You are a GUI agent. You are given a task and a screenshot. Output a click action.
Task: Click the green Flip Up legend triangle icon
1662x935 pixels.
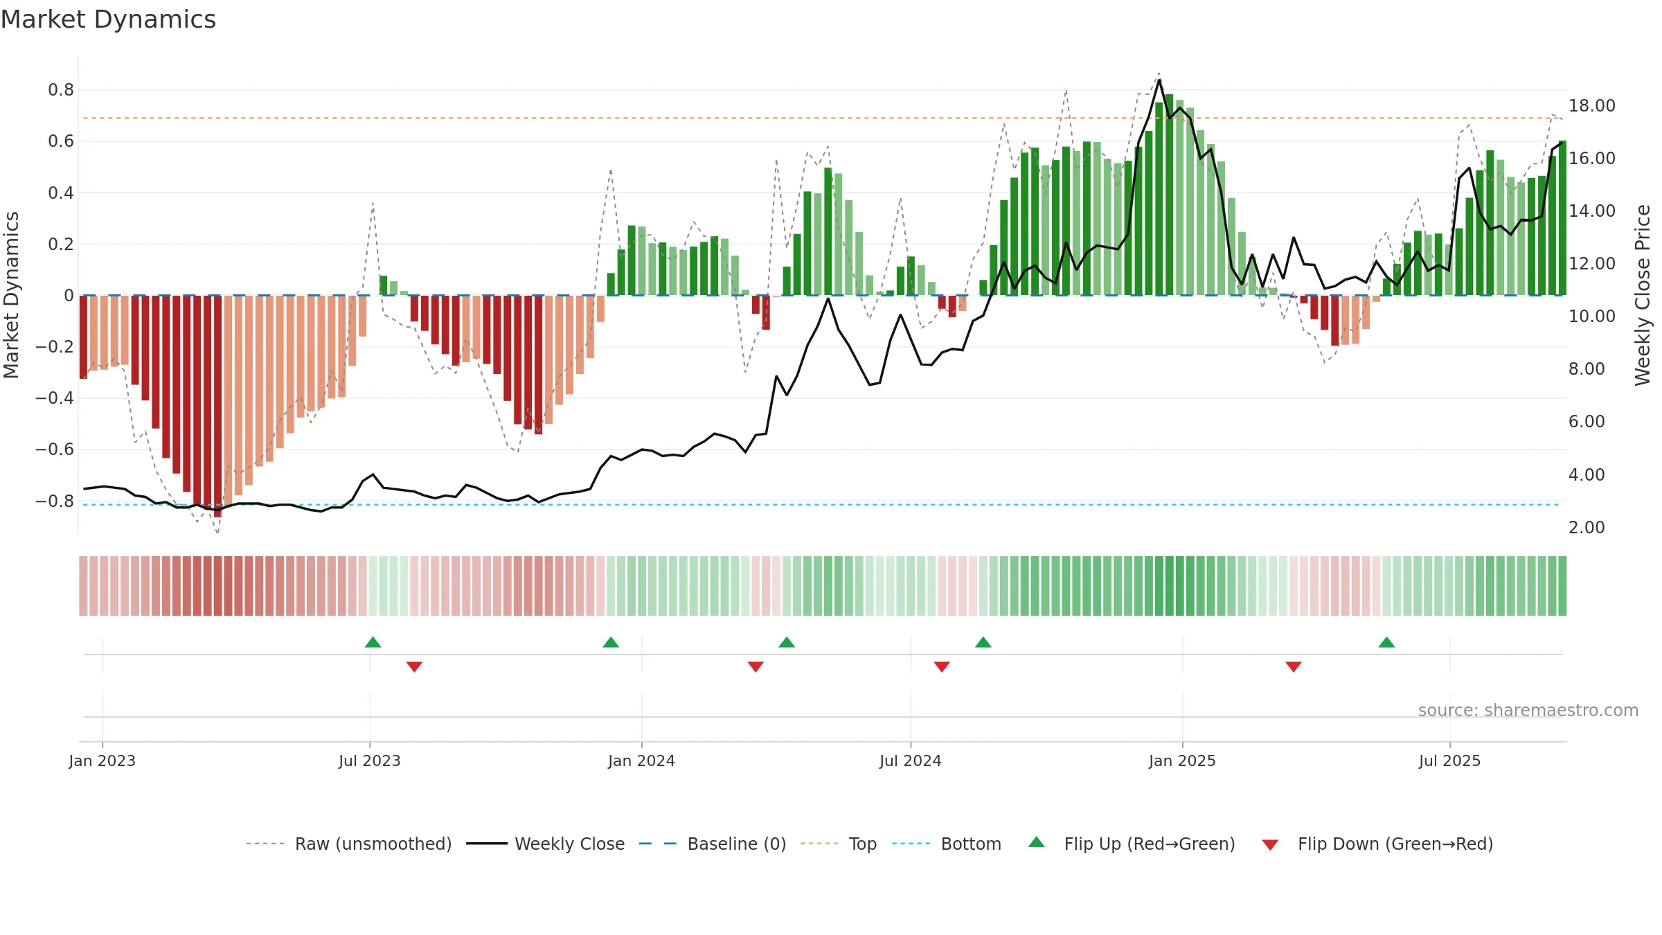pos(1037,842)
